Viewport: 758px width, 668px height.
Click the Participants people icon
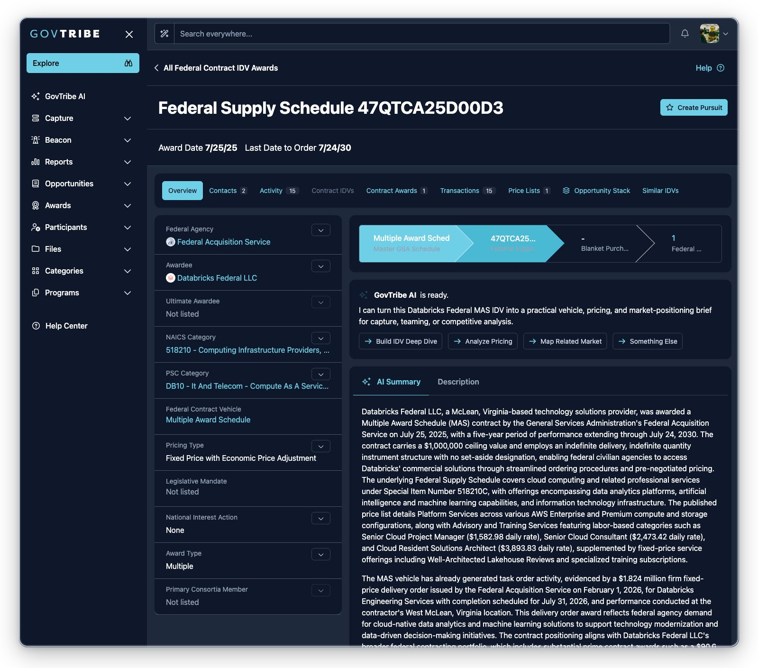36,227
